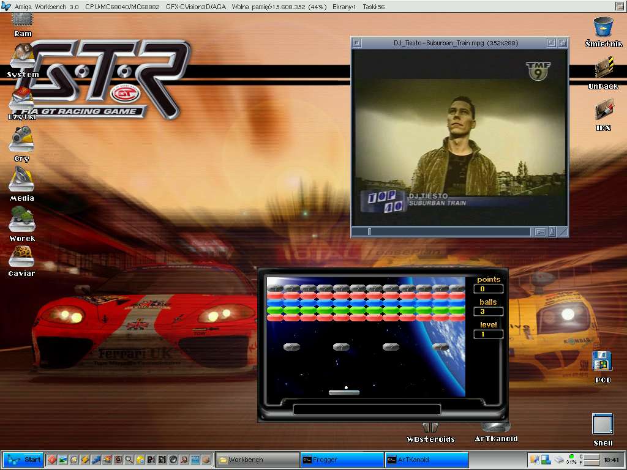Switch to the Workbench taskbar button
Viewport: 627px width, 470px height.
(258, 460)
